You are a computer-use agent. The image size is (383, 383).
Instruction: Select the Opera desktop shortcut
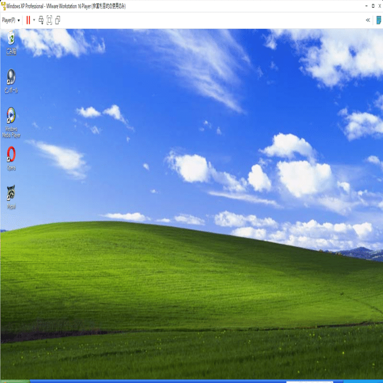click(x=11, y=158)
